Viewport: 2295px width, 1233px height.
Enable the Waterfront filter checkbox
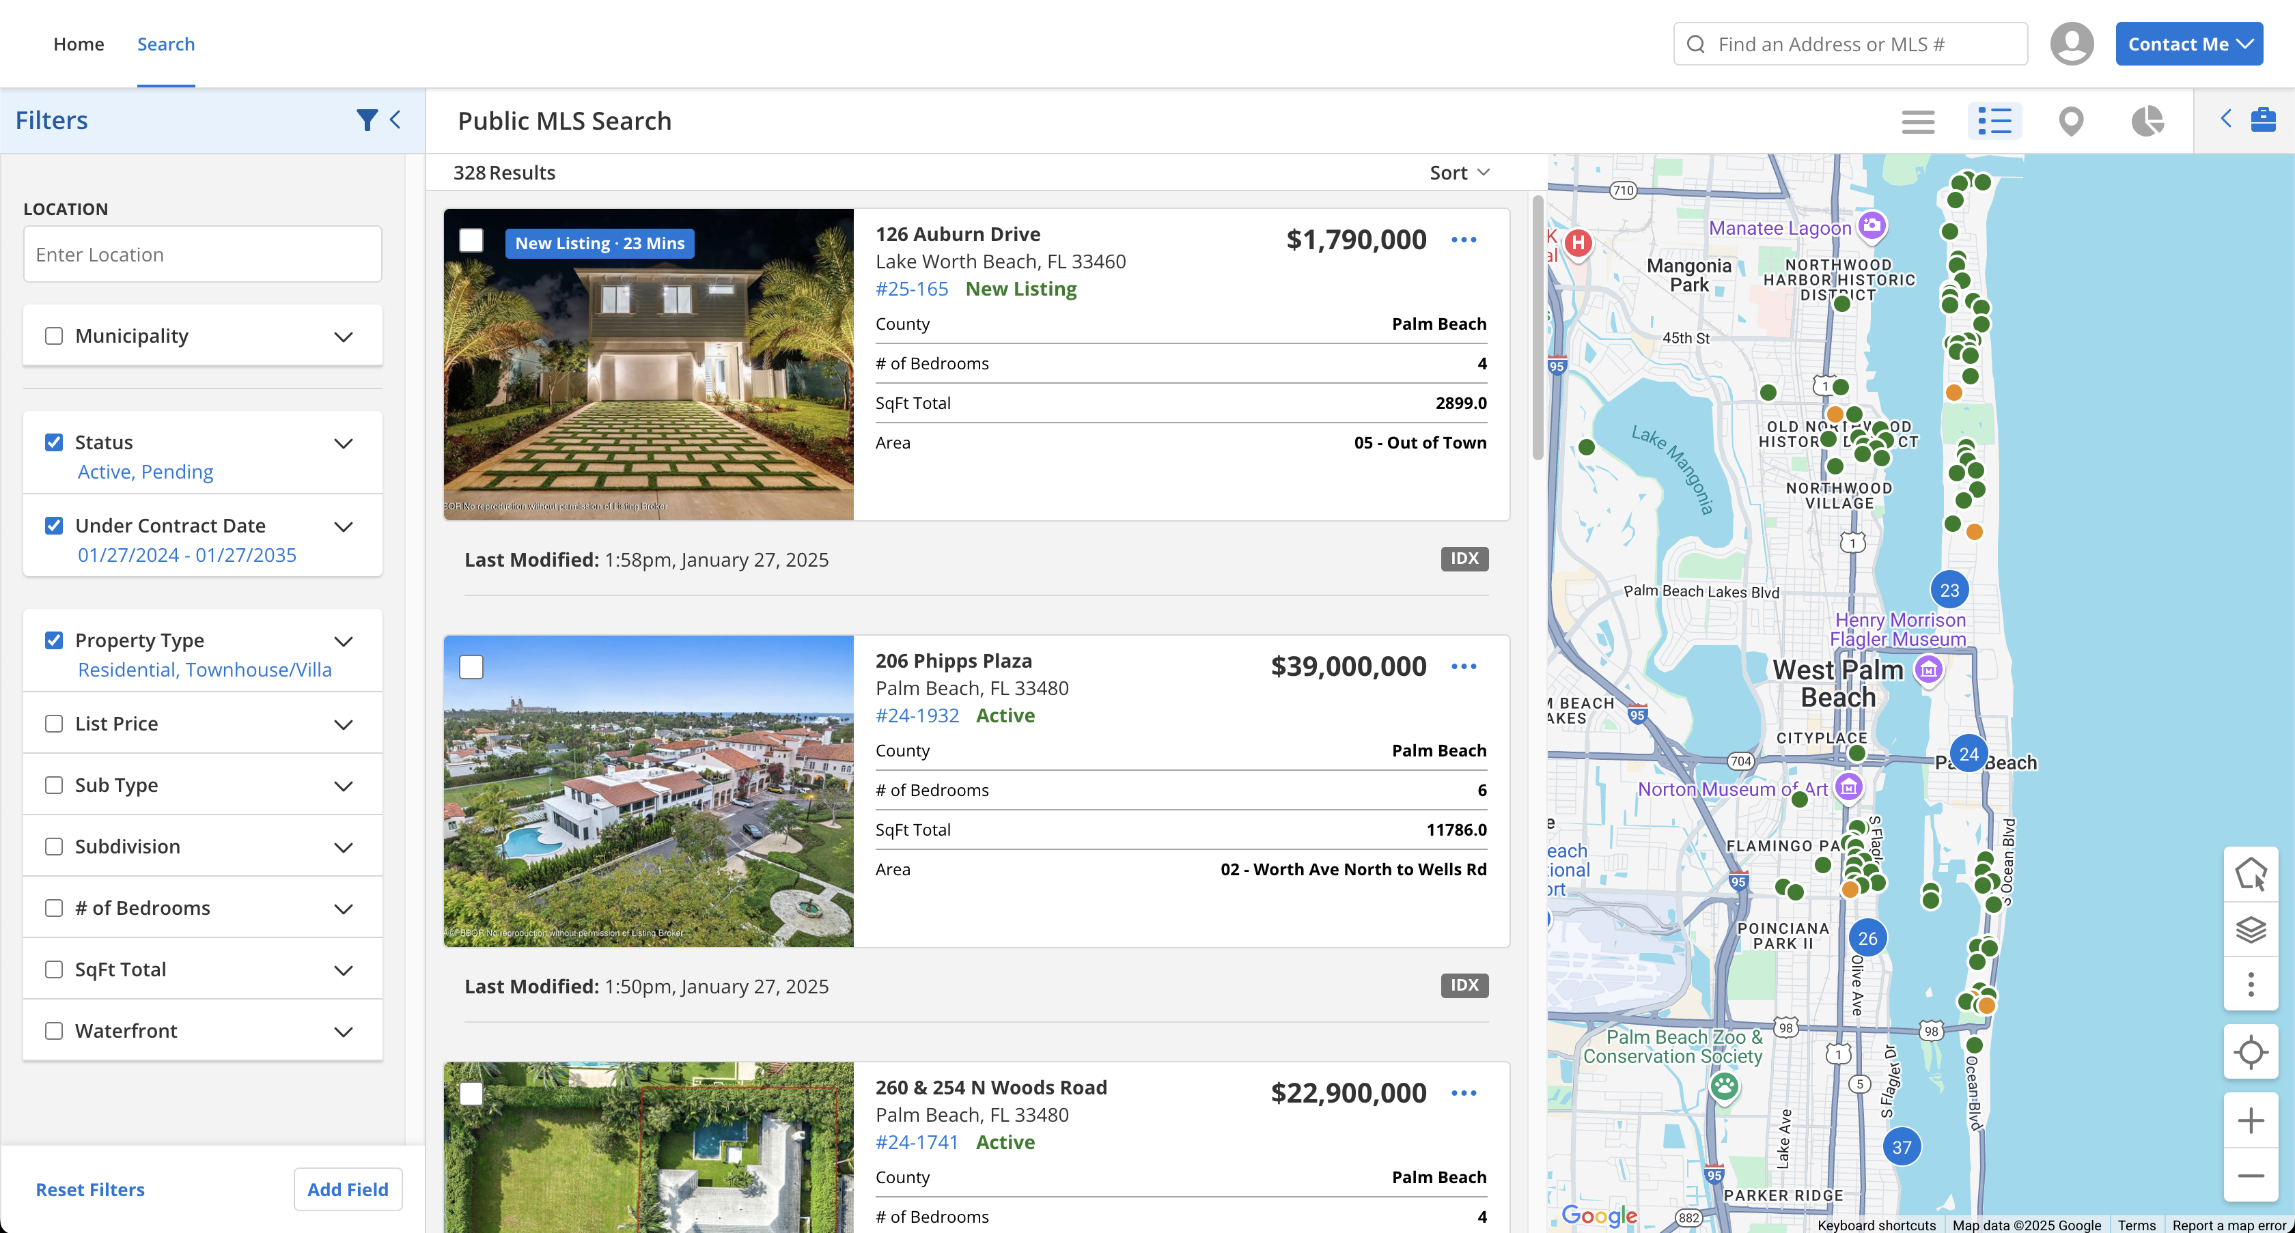pos(55,1031)
